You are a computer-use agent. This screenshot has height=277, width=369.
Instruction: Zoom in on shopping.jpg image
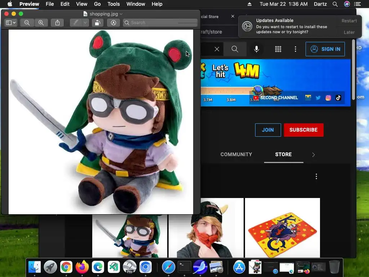pyautogui.click(x=41, y=23)
